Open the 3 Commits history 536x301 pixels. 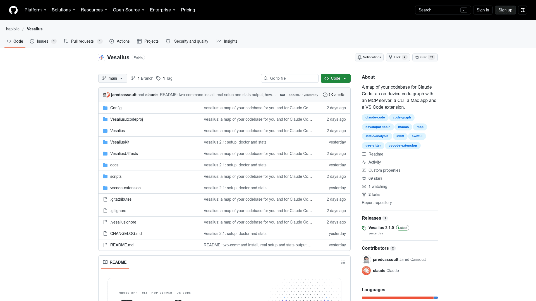pyautogui.click(x=334, y=95)
